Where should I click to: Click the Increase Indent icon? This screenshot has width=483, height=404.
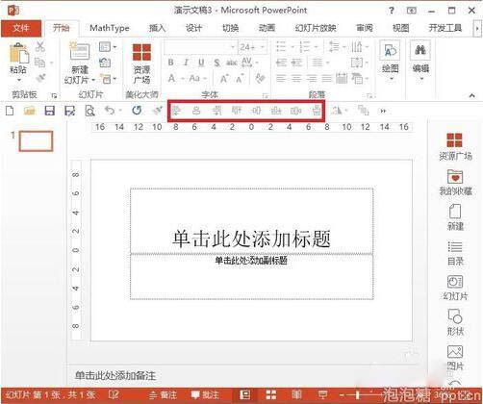296,63
